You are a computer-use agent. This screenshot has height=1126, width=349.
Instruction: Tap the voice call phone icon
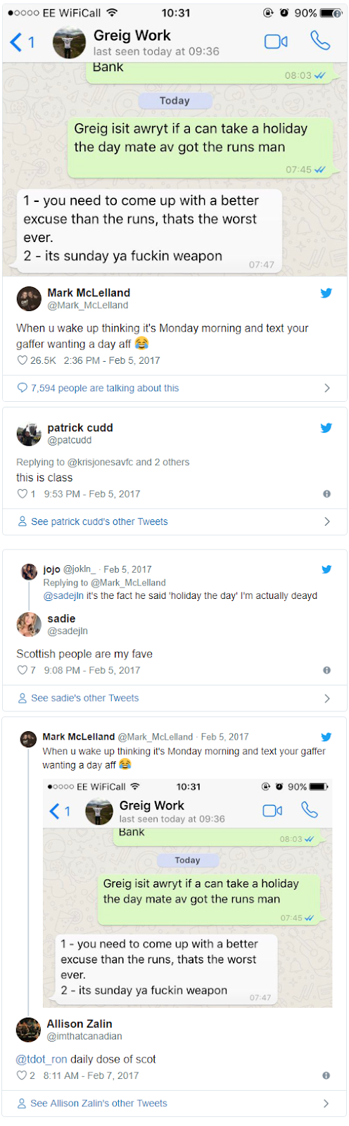click(320, 41)
